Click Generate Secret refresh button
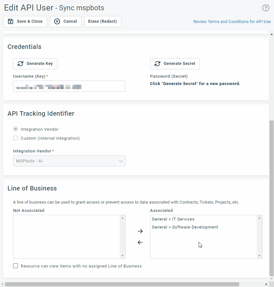The height and width of the screenshot is (287, 274). (175, 64)
